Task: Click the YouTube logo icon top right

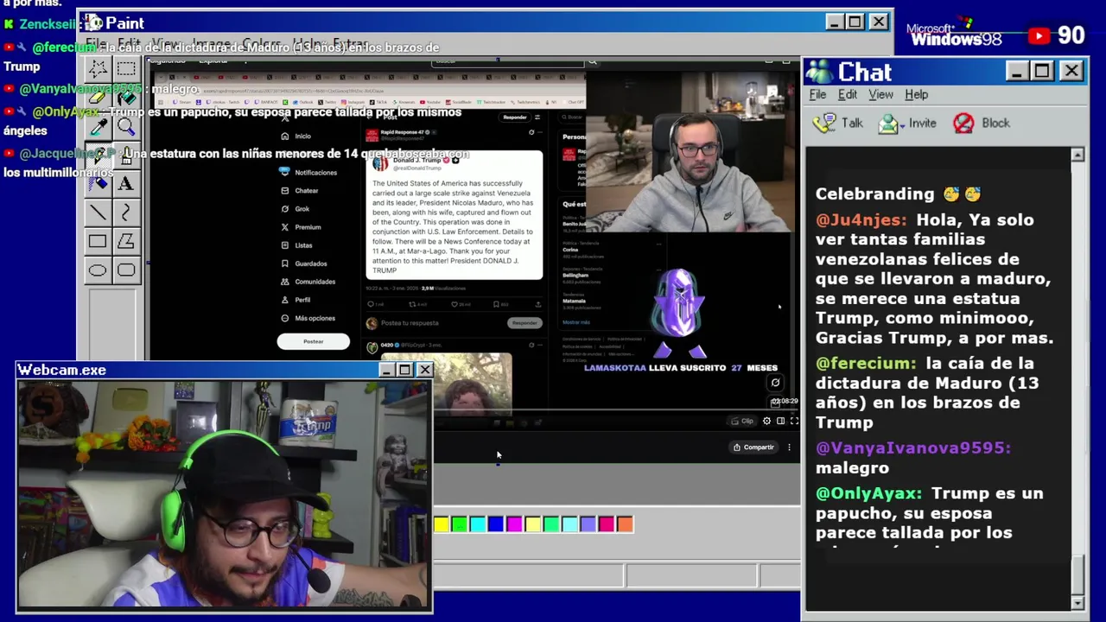Action: 1039,35
